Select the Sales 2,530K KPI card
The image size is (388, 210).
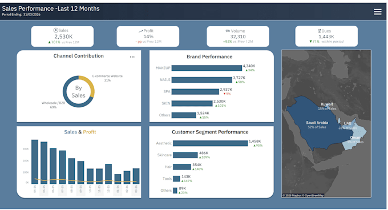[x=62, y=37]
